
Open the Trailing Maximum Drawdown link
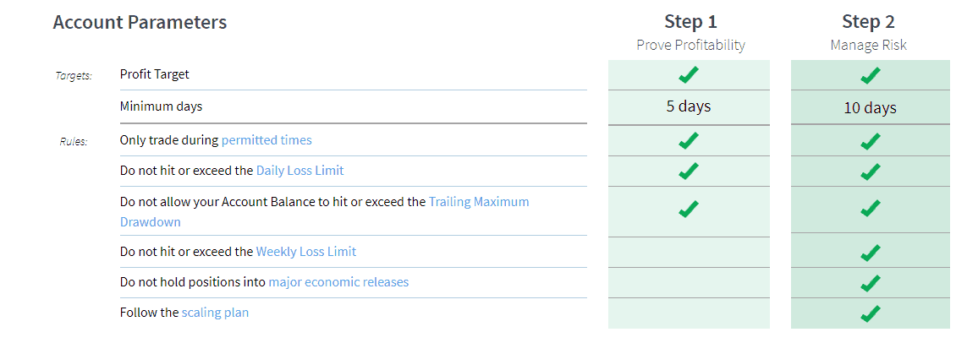tap(324, 212)
